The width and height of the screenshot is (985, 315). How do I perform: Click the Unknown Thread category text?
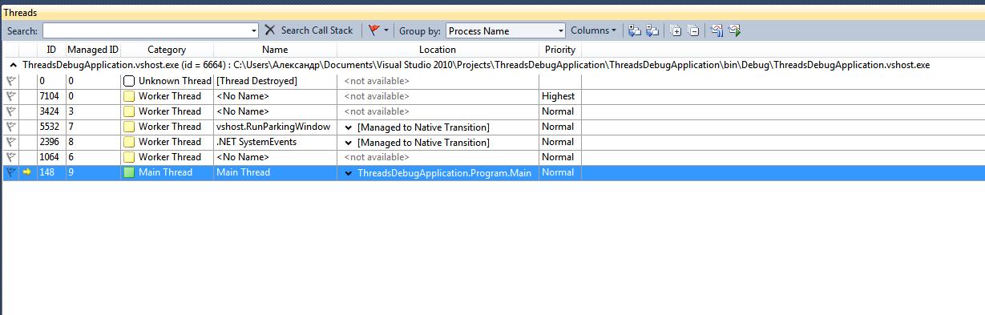point(175,81)
